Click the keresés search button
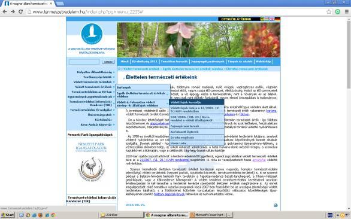Viewport: 351px width, 219px height. tap(108, 62)
